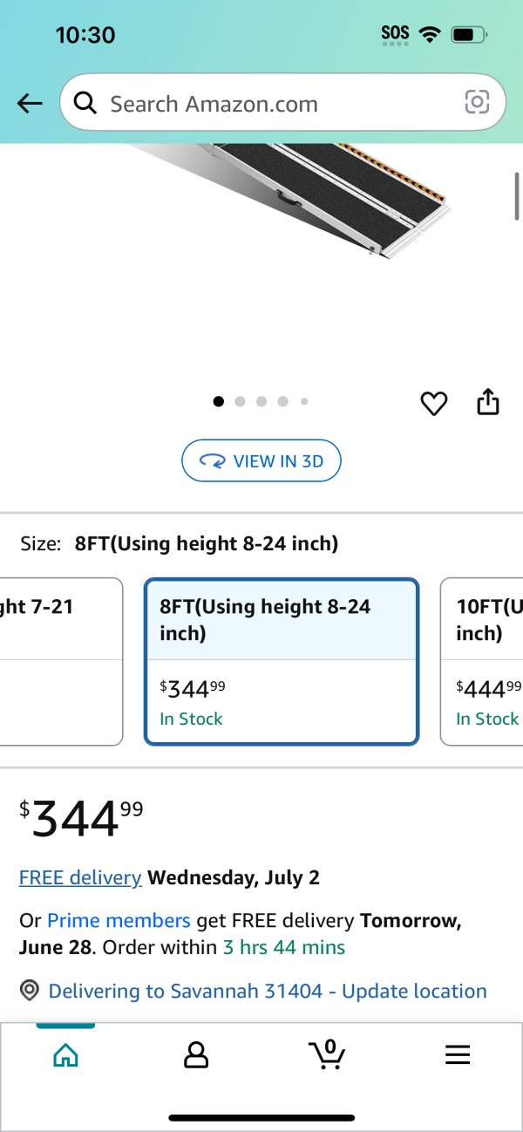The width and height of the screenshot is (523, 1132).
Task: Click the page scrollbar on right edge
Action: 517,195
